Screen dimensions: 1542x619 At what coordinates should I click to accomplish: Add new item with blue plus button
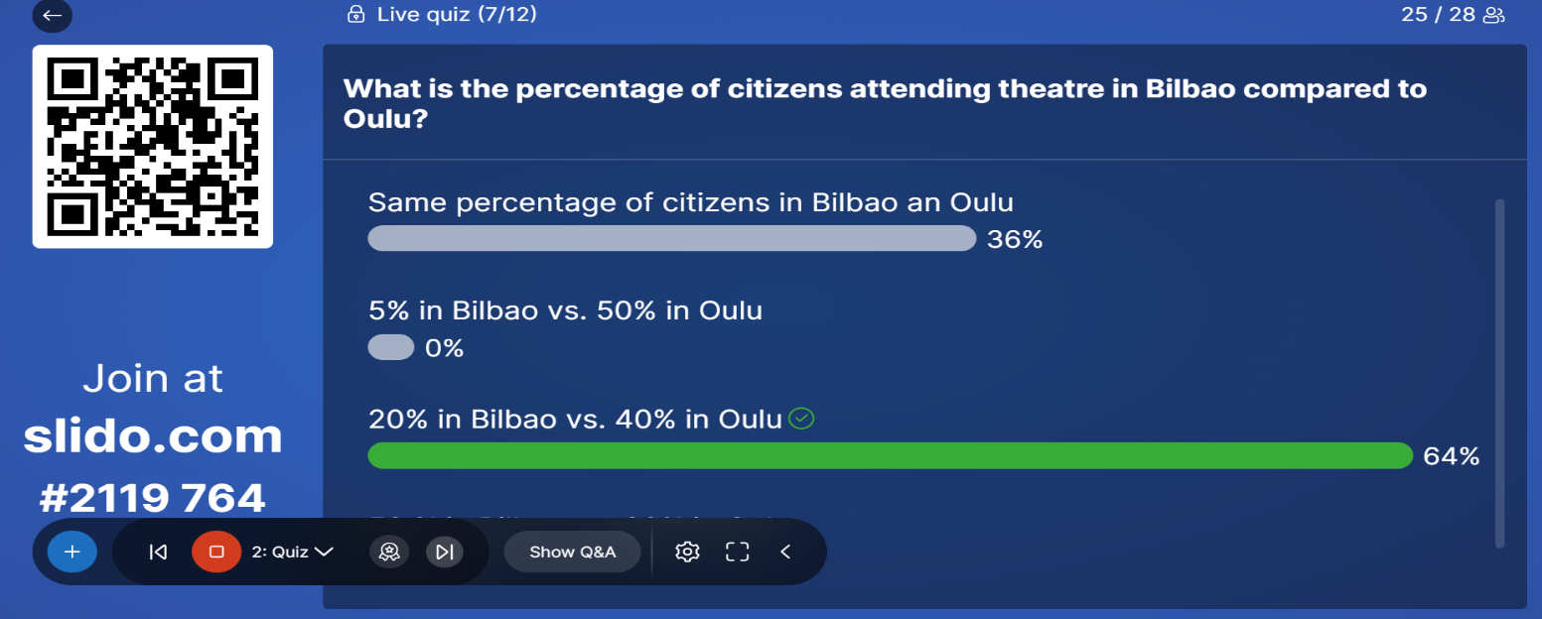tap(72, 552)
